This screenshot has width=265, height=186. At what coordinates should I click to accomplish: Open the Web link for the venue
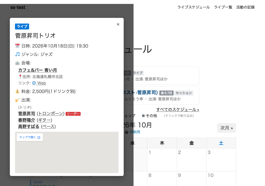(42, 83)
